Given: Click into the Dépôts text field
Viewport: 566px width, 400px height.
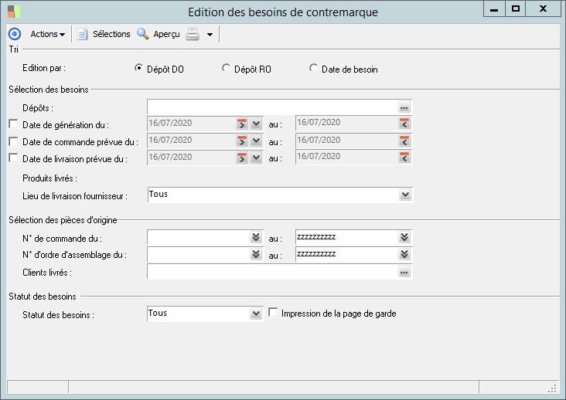Looking at the screenshot, I should 271,107.
